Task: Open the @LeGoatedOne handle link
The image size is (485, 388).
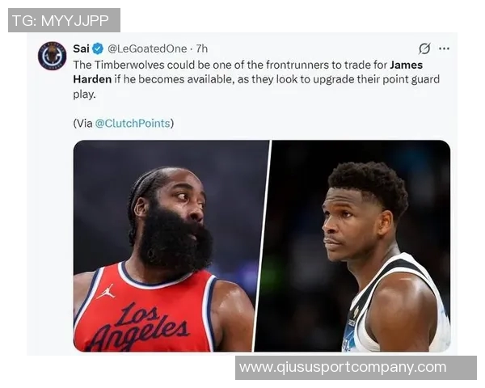Action: 147,48
